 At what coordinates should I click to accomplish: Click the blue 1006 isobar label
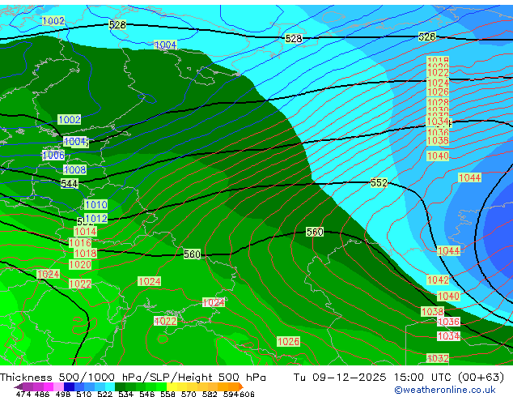tap(53, 155)
